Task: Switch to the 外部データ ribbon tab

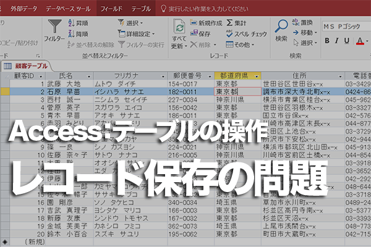Action: 24,9
